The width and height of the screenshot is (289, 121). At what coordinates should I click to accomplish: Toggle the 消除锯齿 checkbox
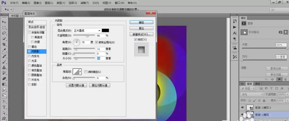pos(86,72)
